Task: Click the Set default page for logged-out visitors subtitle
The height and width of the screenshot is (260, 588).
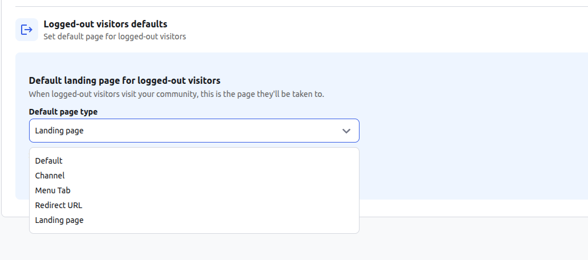Action: click(115, 36)
